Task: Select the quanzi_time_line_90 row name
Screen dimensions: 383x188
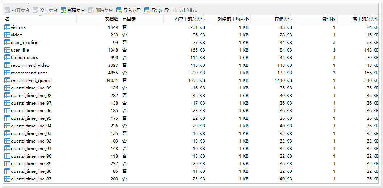Action: tap(31, 156)
